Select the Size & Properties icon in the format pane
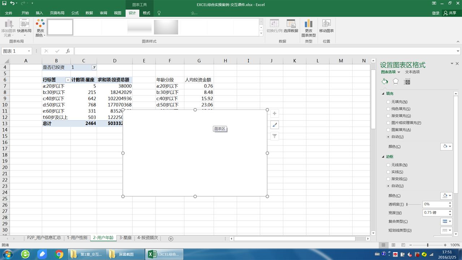The image size is (462, 260). 407,82
